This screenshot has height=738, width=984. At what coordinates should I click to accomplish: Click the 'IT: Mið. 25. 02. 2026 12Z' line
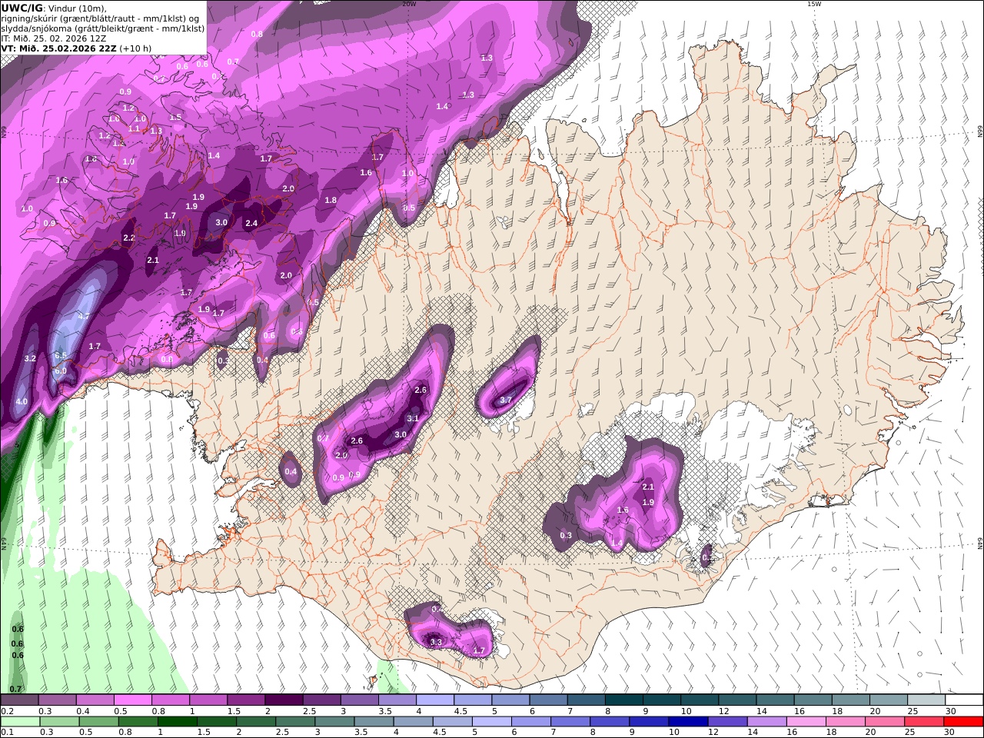(54, 38)
